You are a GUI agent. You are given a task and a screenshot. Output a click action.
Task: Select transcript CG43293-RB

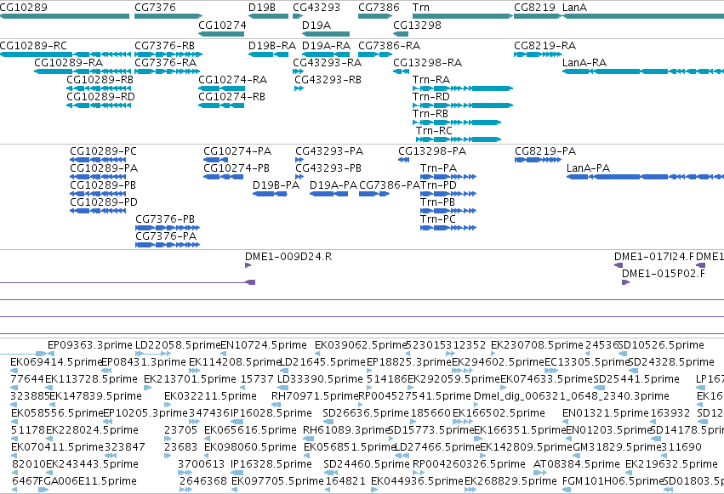[x=328, y=80]
